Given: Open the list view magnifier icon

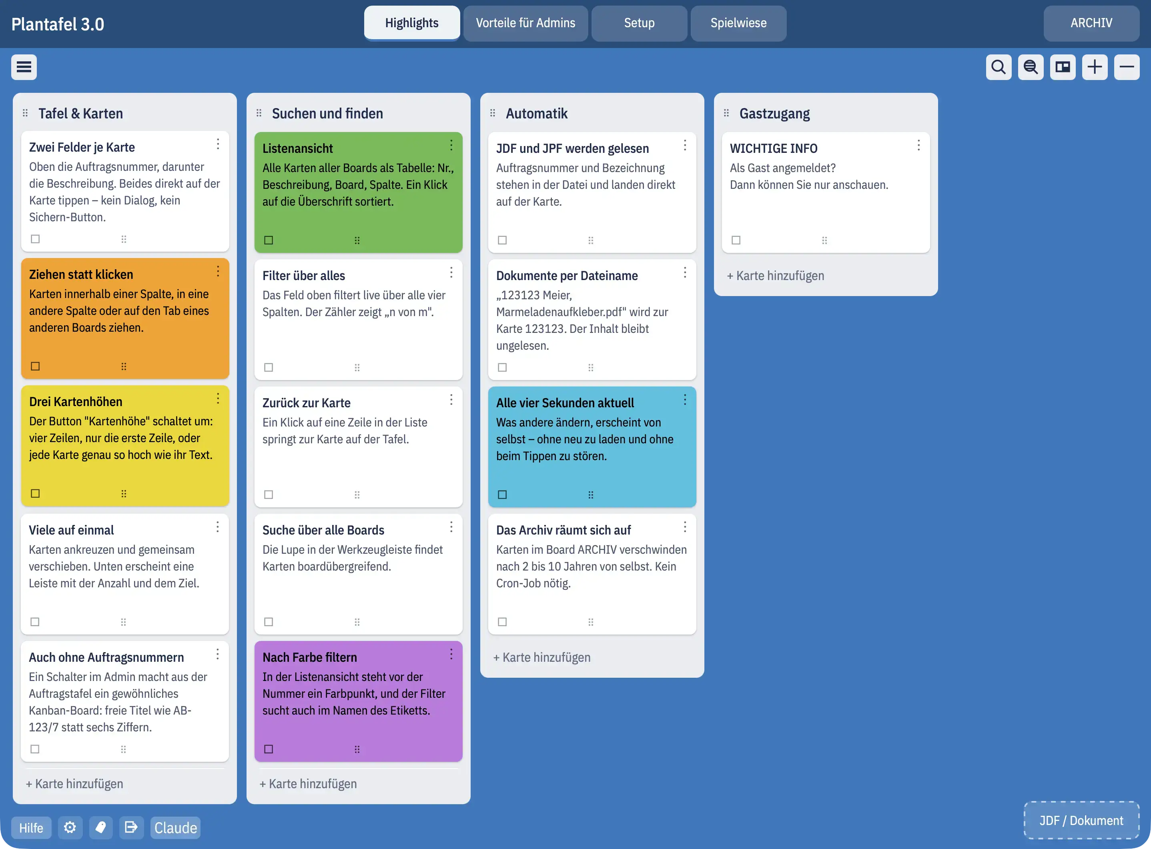Looking at the screenshot, I should point(1031,67).
